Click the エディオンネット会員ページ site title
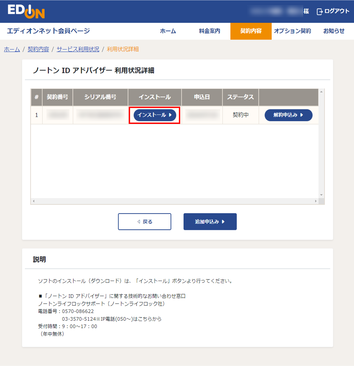 tap(48, 31)
